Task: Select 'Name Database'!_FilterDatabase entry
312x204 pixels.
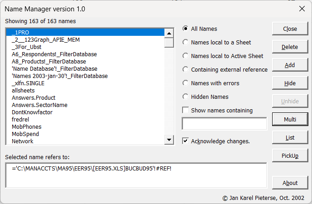Action: (x=86, y=69)
